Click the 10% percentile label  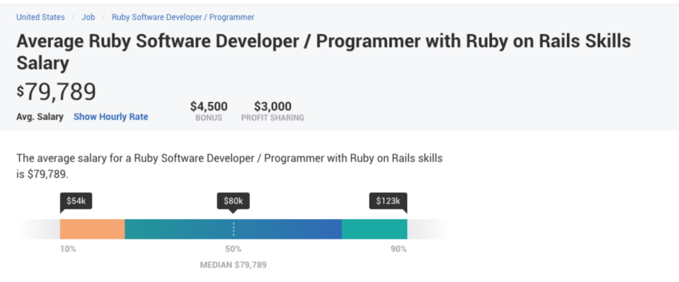tap(68, 249)
